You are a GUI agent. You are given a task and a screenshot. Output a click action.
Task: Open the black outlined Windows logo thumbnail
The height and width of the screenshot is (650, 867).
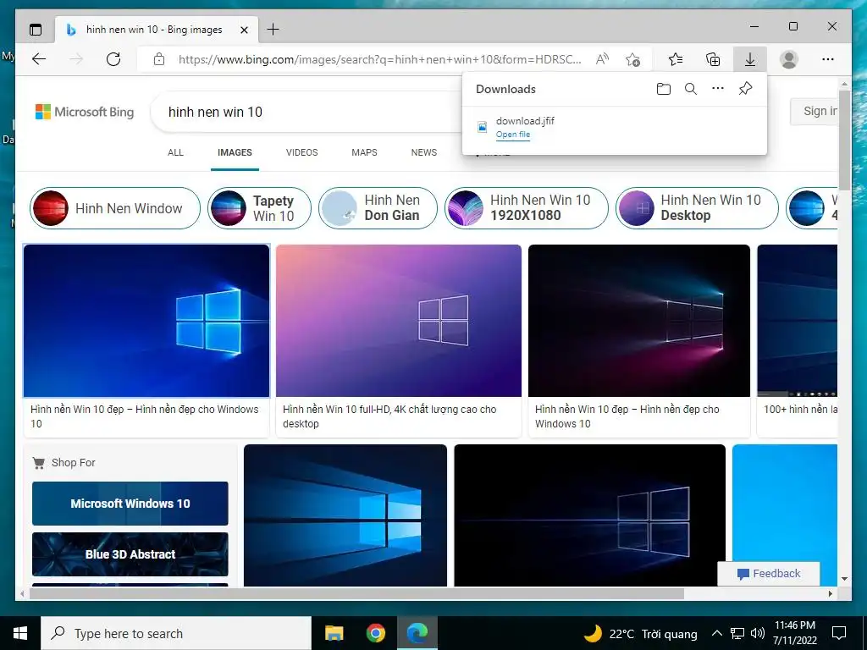click(x=589, y=515)
